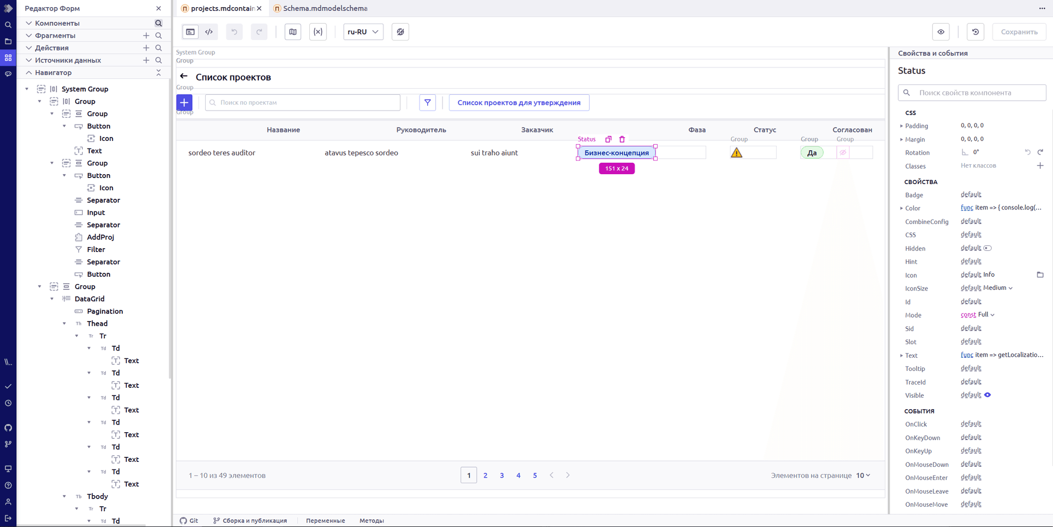Collapse the Tbody tree node
This screenshot has width=1053, height=527.
[x=64, y=496]
